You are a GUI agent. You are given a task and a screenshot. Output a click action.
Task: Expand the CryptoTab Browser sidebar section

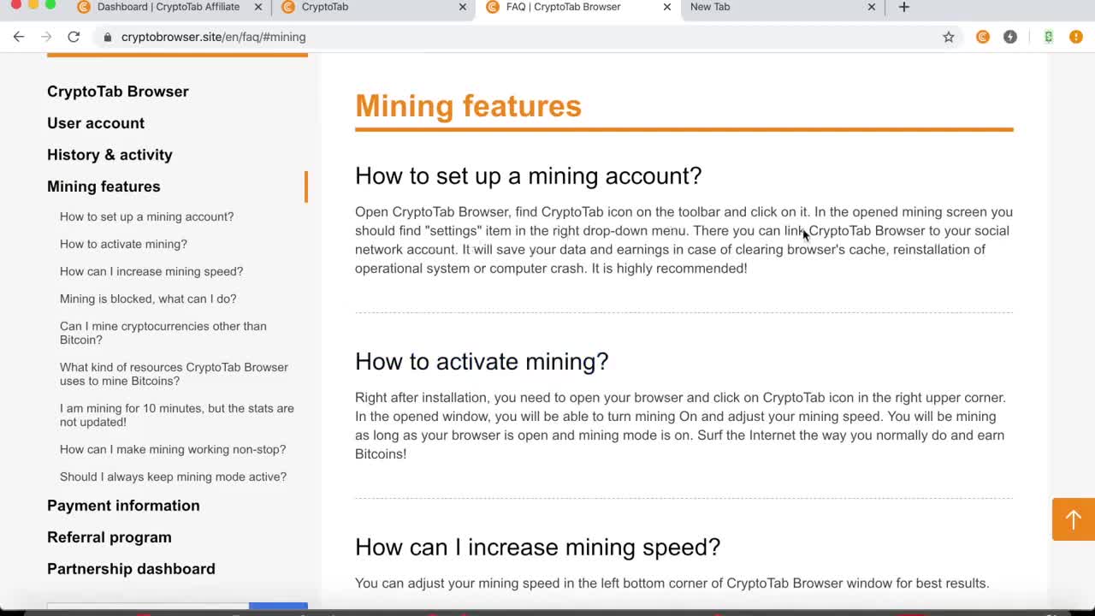(118, 92)
